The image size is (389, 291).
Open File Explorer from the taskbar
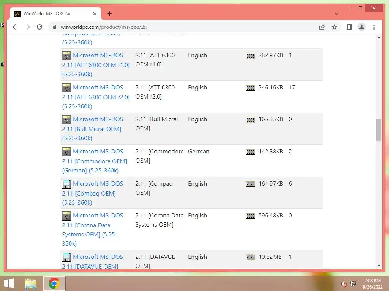point(31,284)
